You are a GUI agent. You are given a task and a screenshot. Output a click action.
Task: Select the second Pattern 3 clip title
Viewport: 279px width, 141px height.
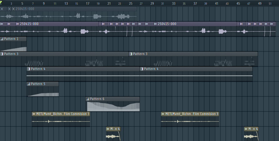pos(140,54)
